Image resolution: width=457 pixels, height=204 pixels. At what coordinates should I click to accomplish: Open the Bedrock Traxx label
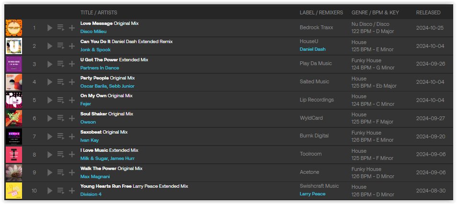tap(317, 27)
